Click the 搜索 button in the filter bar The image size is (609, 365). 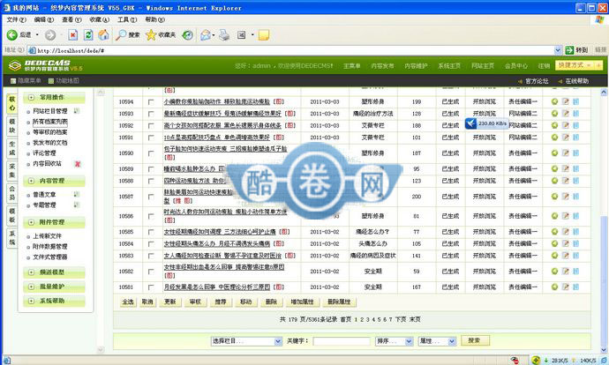[475, 340]
